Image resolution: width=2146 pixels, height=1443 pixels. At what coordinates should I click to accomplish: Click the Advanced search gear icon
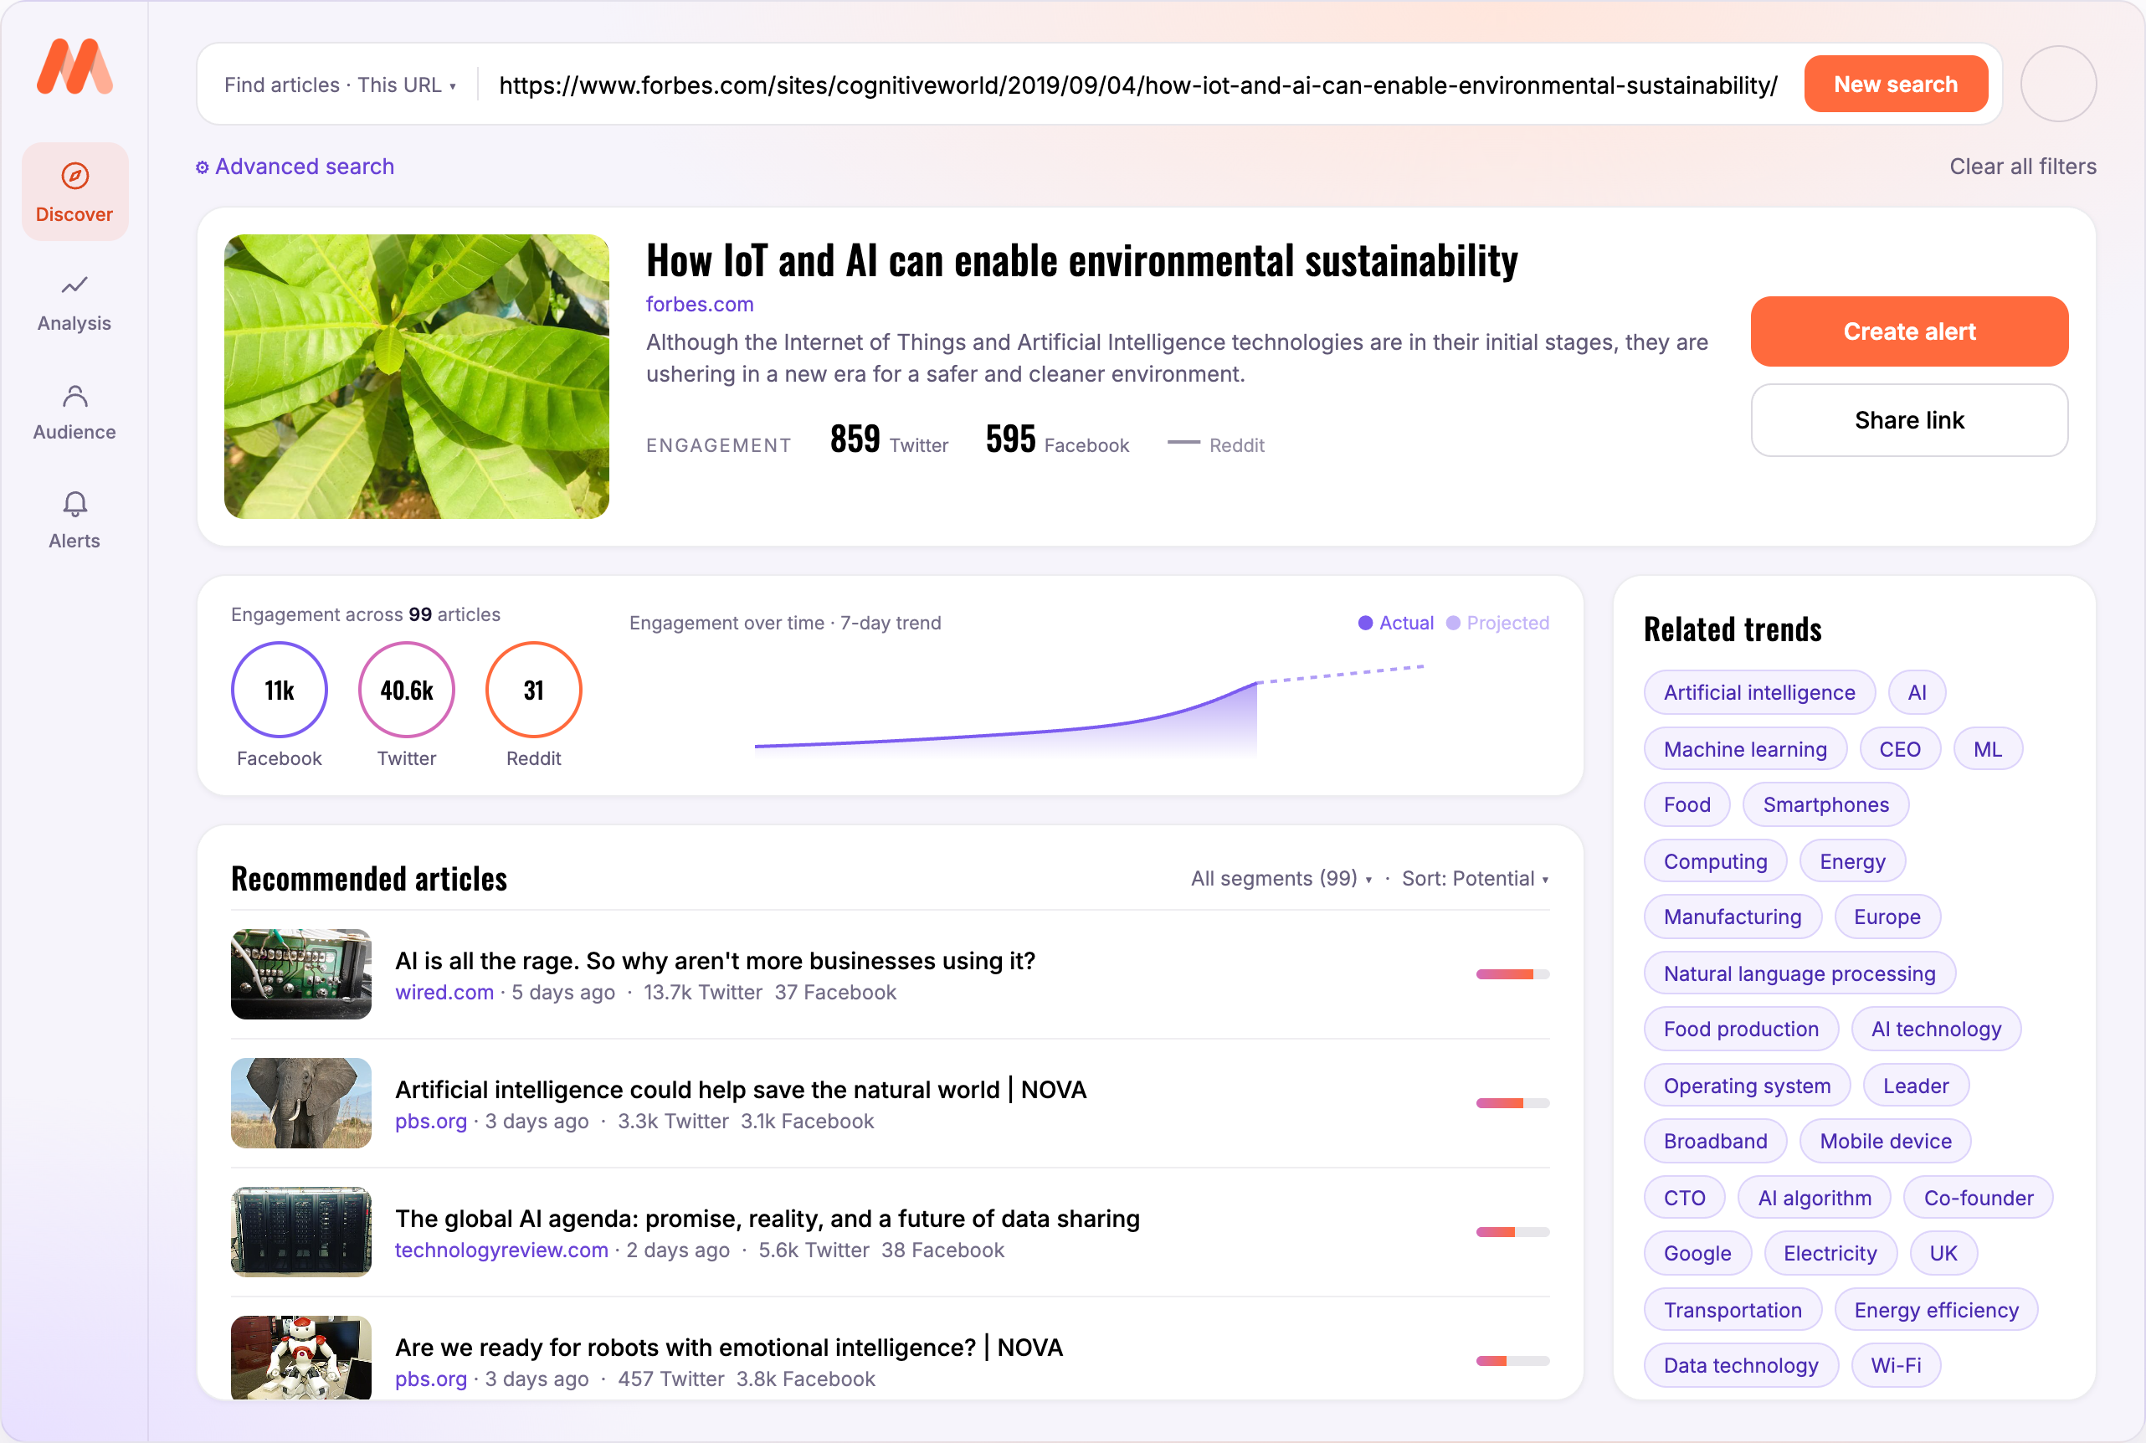(203, 167)
